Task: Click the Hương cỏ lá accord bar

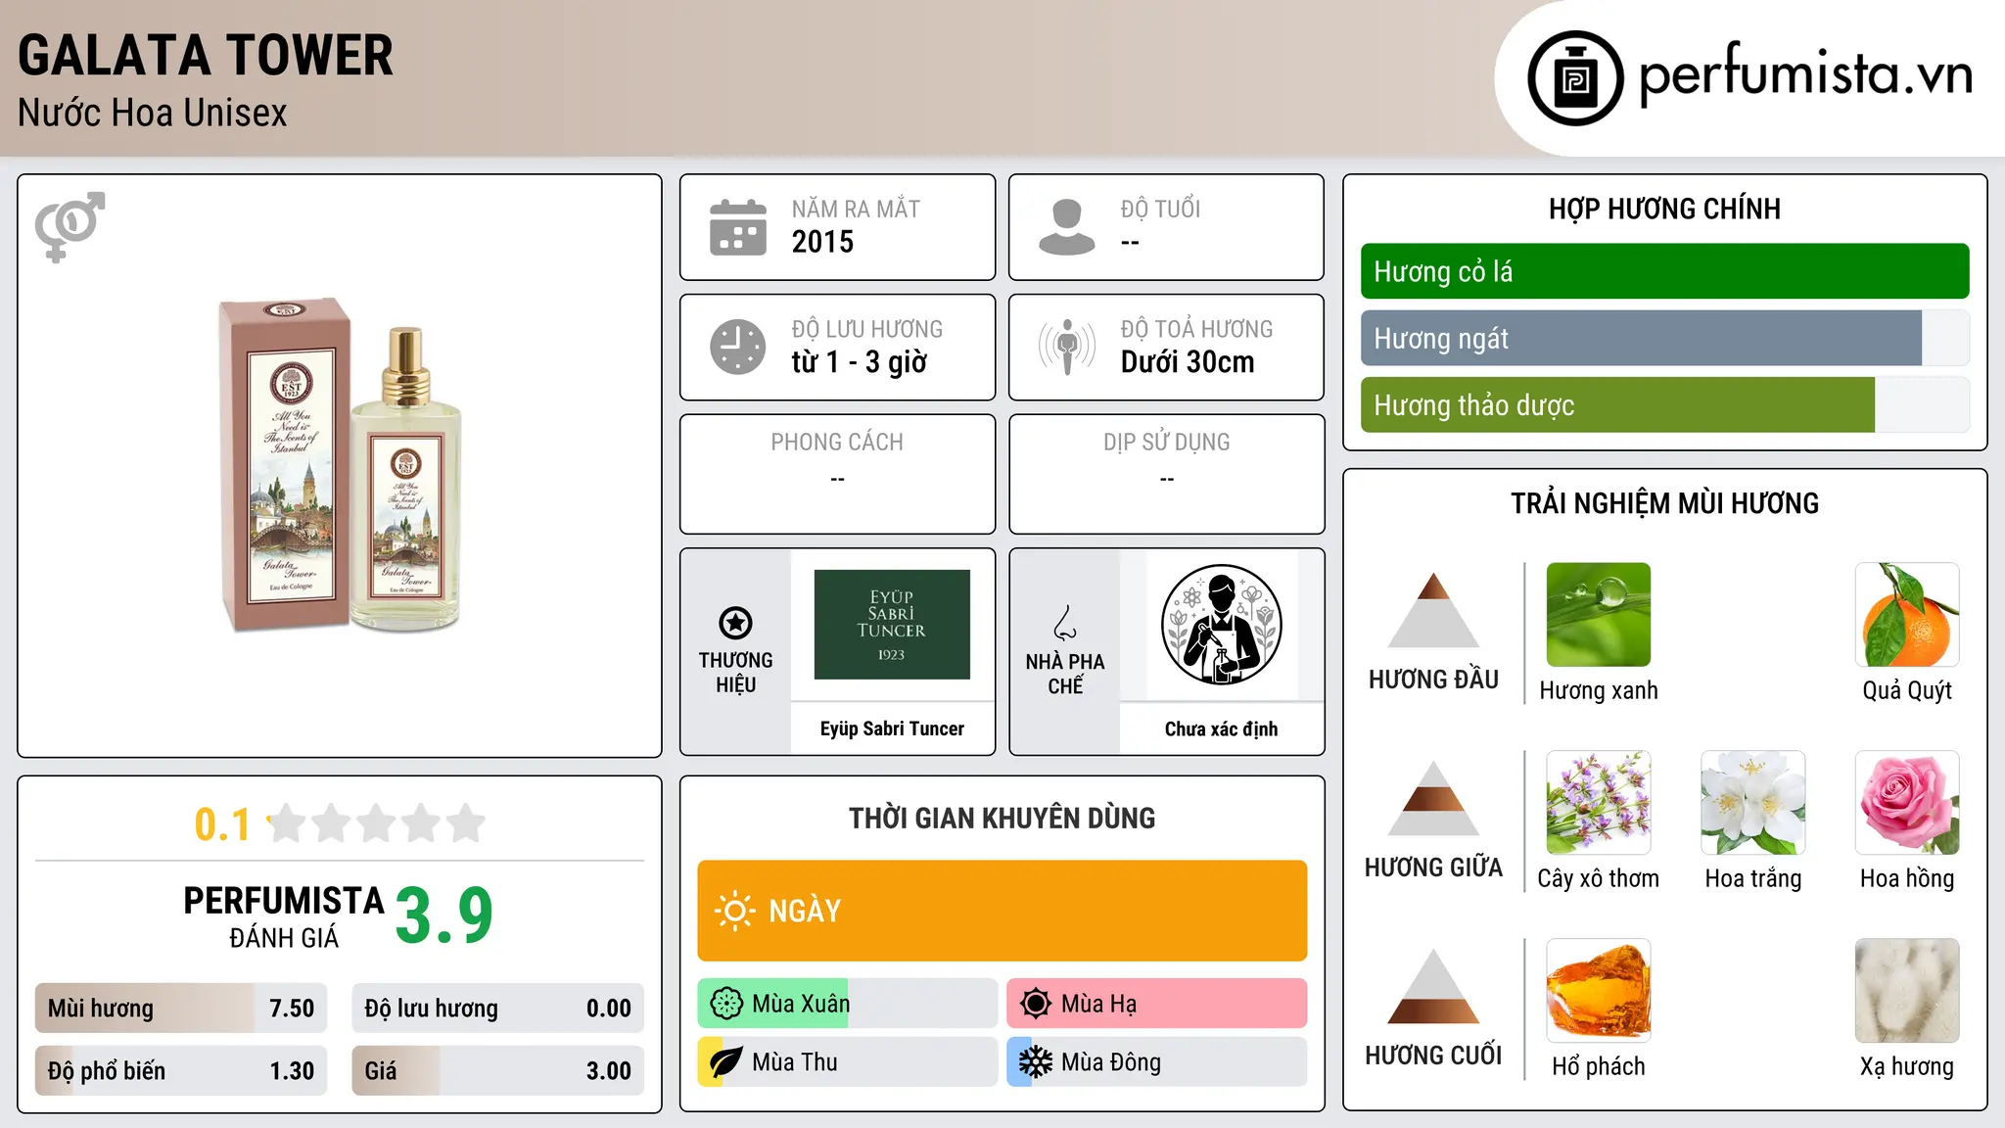Action: [x=1665, y=271]
